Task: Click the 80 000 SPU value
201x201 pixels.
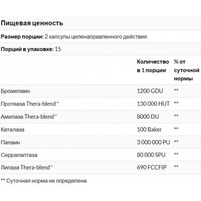Action: tap(151, 155)
